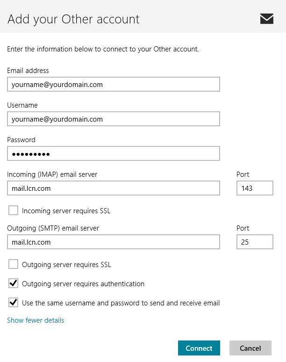The width and height of the screenshot is (286, 362).
Task: Click the Incoming server requires SSL label
Action: (x=66, y=211)
